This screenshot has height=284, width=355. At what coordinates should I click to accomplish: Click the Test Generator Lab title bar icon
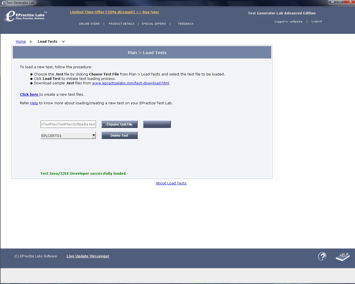(3, 2)
